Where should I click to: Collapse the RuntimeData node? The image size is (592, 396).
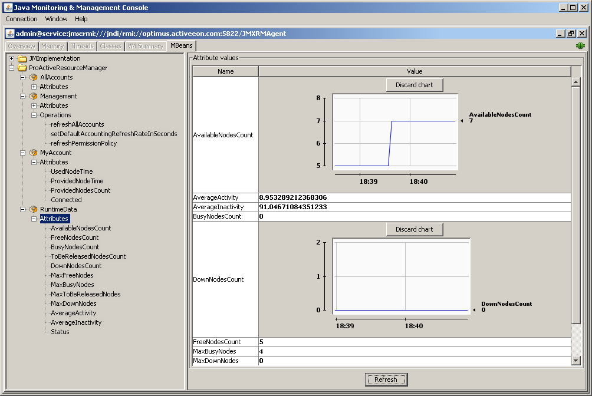pos(22,210)
